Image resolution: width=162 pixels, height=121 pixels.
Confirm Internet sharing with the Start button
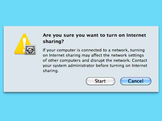[100, 81]
